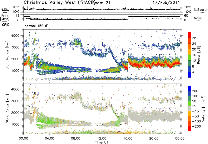
Task: Click the 2000 km tick on velocity panel
Action: click(x=16, y=113)
